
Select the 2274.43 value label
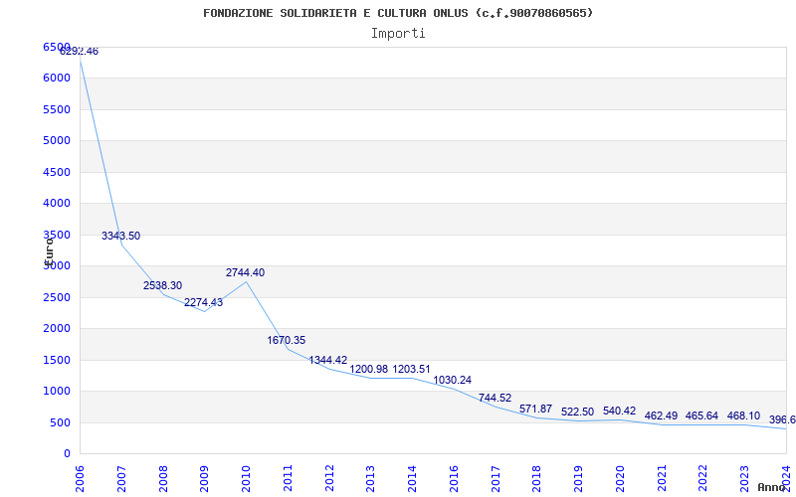(x=204, y=303)
